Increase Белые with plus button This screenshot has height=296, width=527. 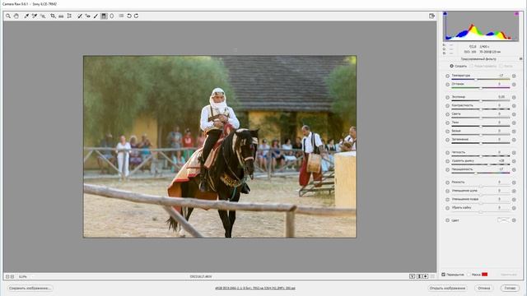click(x=514, y=132)
